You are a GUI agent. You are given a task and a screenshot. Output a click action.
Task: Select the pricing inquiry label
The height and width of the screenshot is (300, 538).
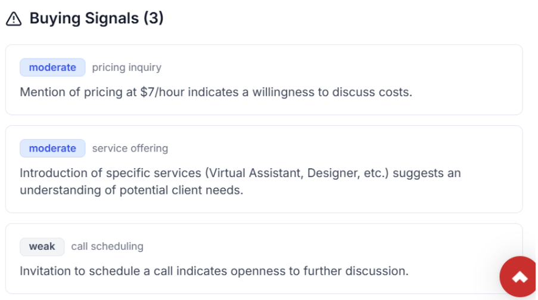(126, 67)
